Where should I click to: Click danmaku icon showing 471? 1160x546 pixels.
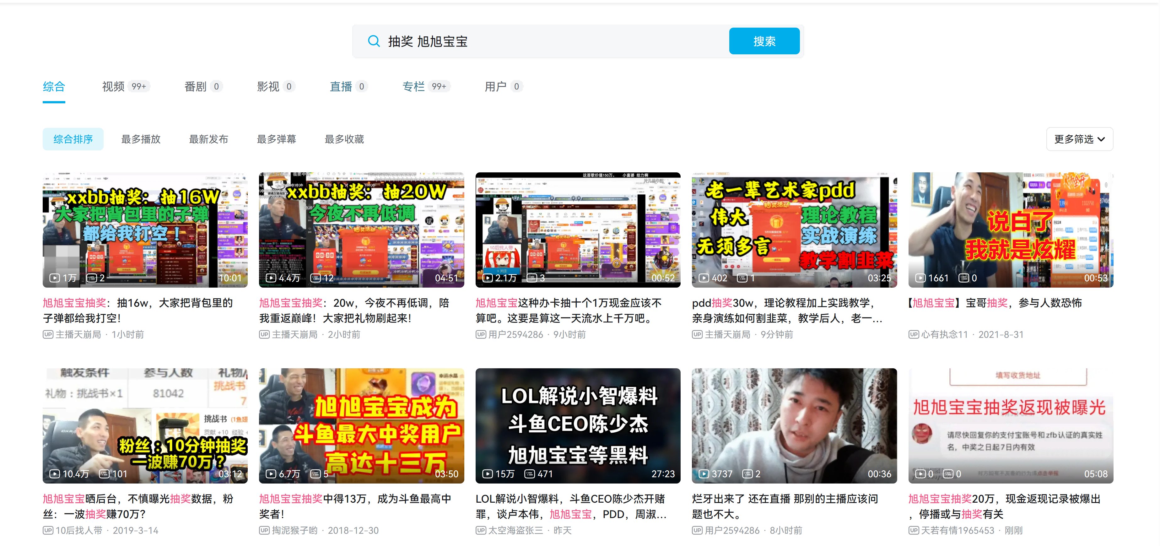(530, 474)
